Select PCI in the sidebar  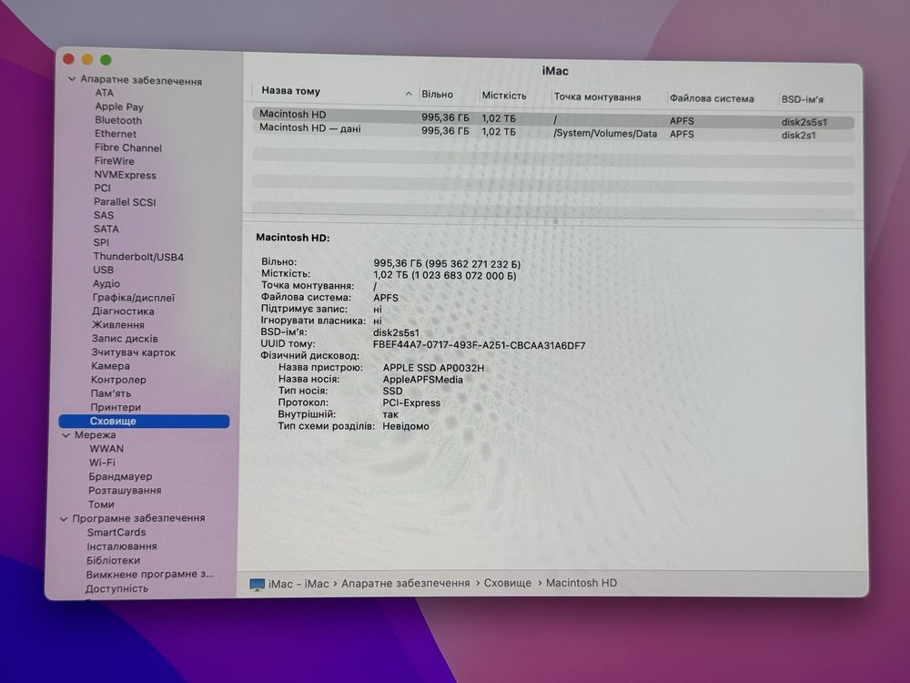point(102,188)
